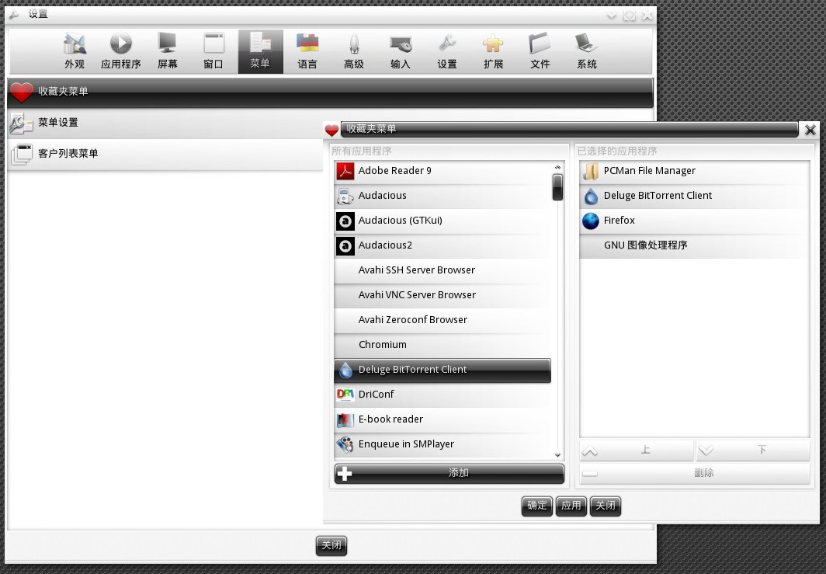
Task: Select the Audacious2 entry
Action: 442,245
